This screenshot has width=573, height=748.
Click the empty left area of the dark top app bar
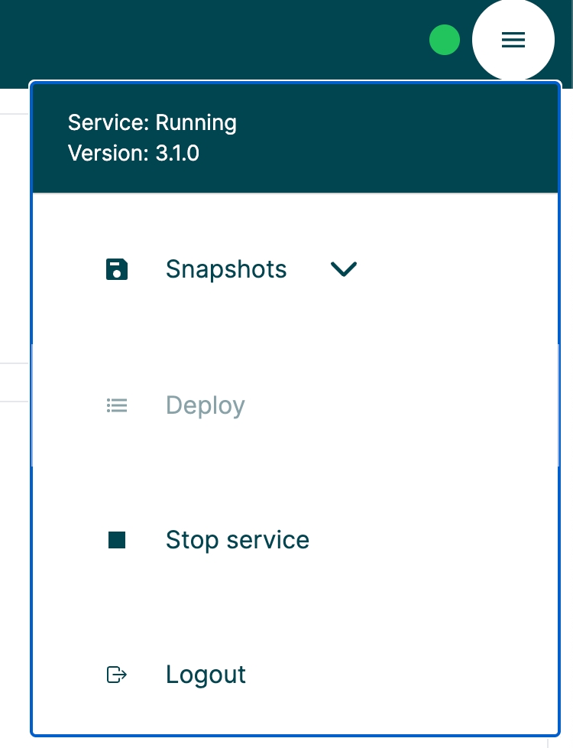click(191, 40)
